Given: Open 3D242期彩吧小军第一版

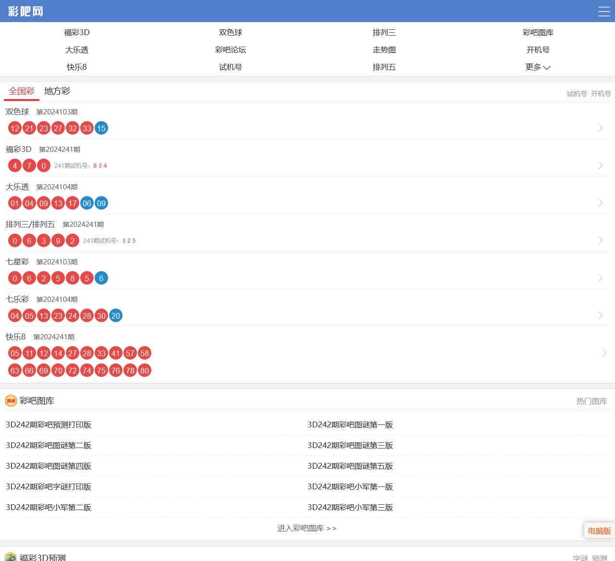Looking at the screenshot, I should pyautogui.click(x=350, y=486).
